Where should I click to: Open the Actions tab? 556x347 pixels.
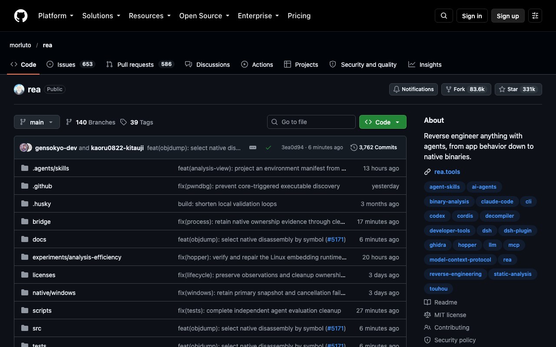(257, 64)
